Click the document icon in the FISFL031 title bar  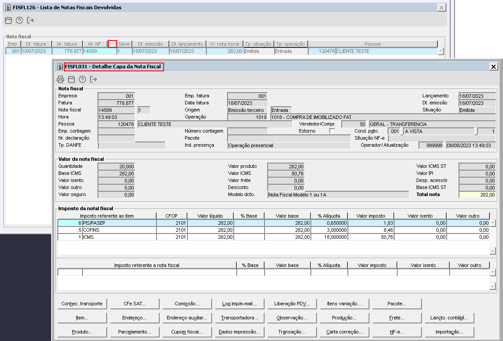60,67
